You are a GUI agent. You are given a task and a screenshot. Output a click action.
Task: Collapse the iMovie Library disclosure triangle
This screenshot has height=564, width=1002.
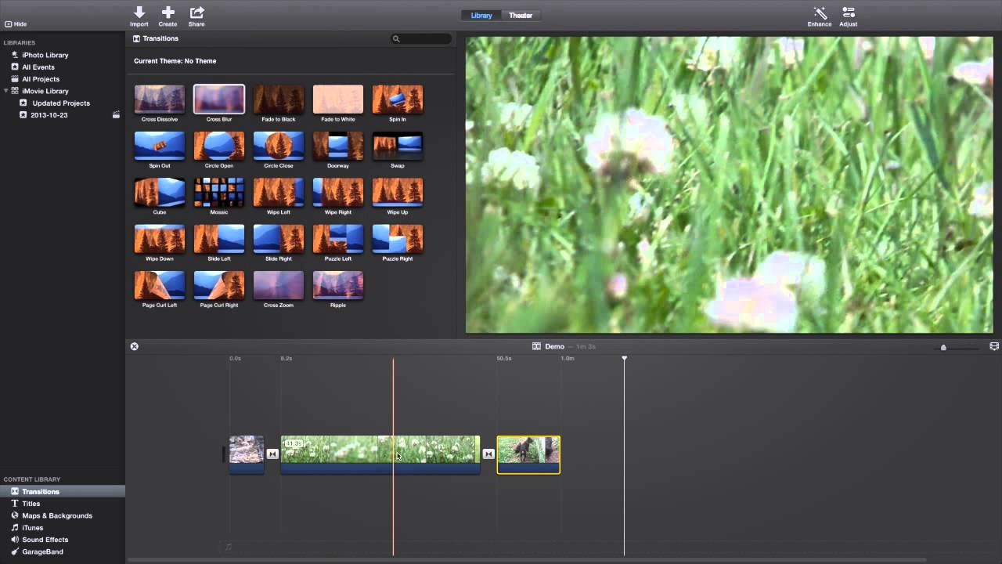pos(6,91)
